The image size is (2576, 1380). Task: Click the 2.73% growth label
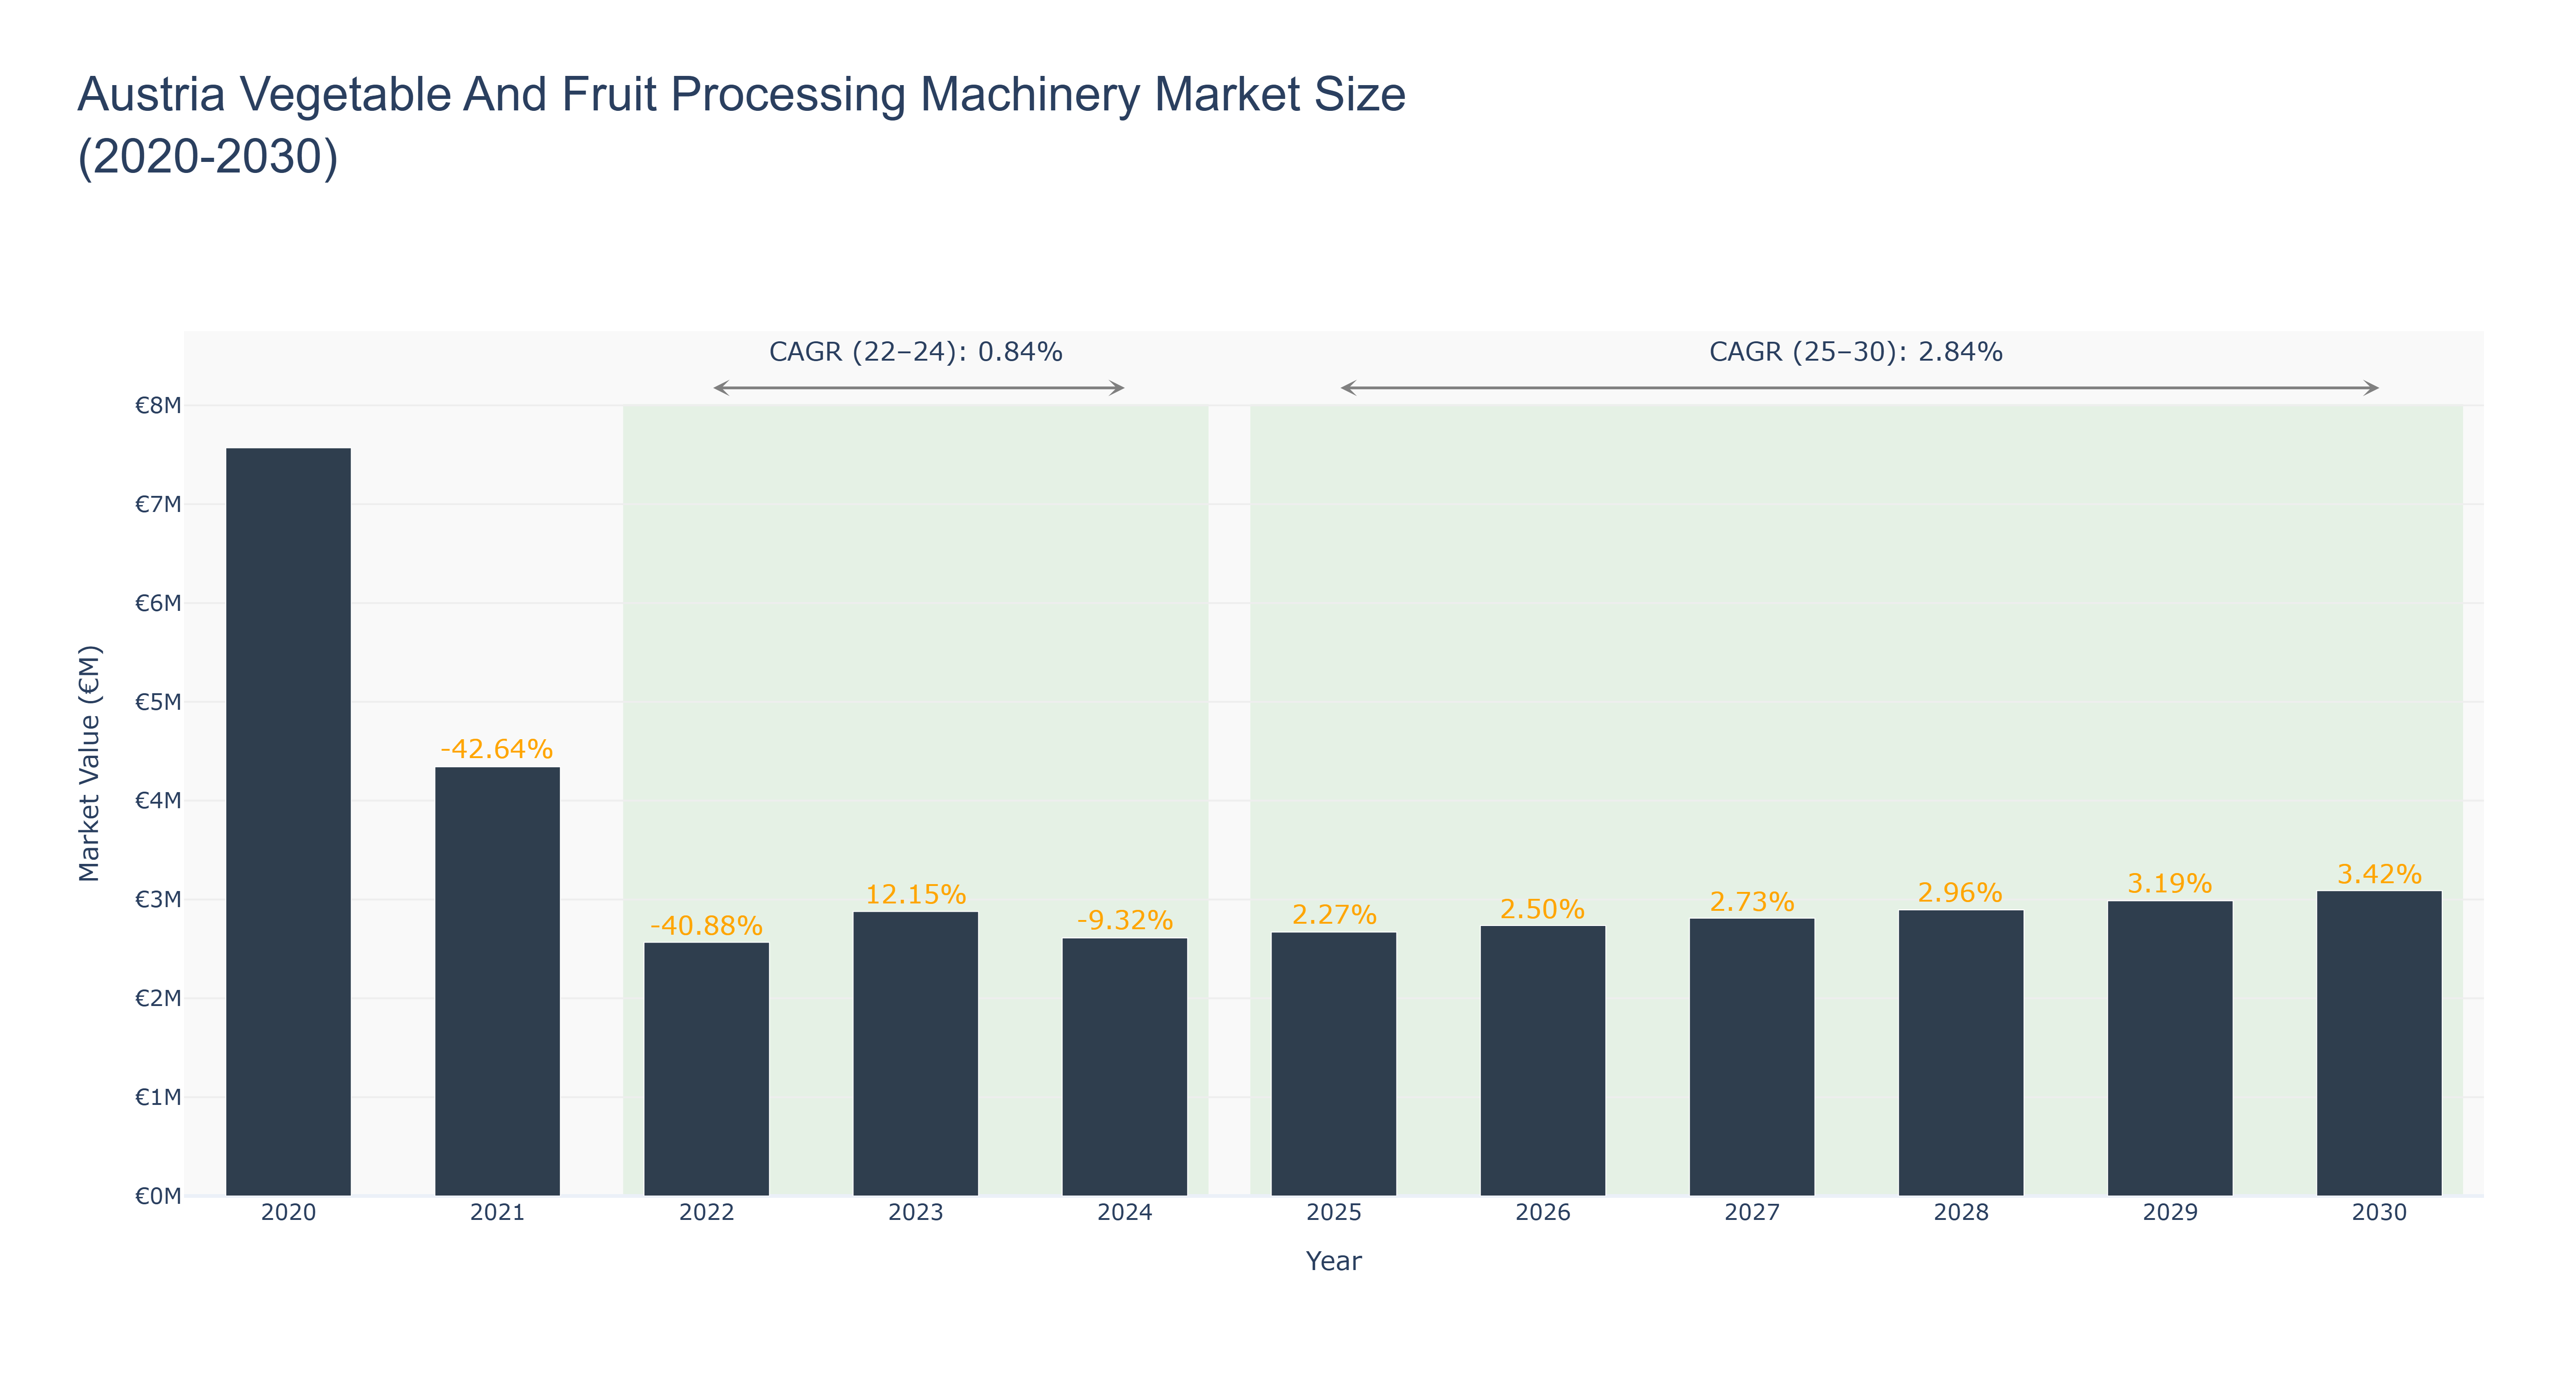pos(1751,902)
